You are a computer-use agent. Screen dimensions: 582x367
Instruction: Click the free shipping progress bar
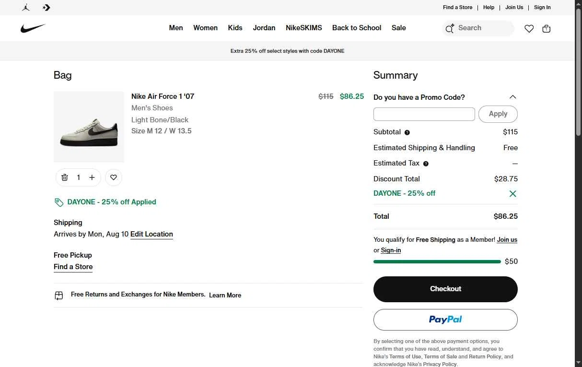click(x=437, y=262)
